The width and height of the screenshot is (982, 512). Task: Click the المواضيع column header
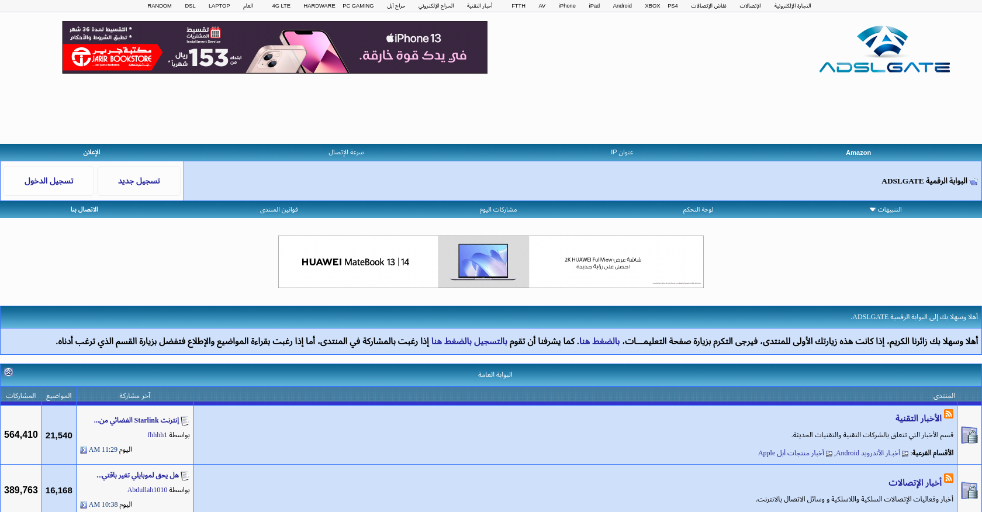tap(59, 396)
